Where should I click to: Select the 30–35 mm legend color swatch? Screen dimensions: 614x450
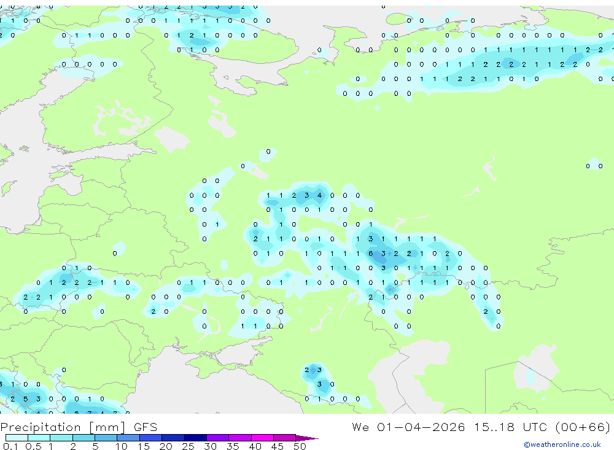pos(218,438)
